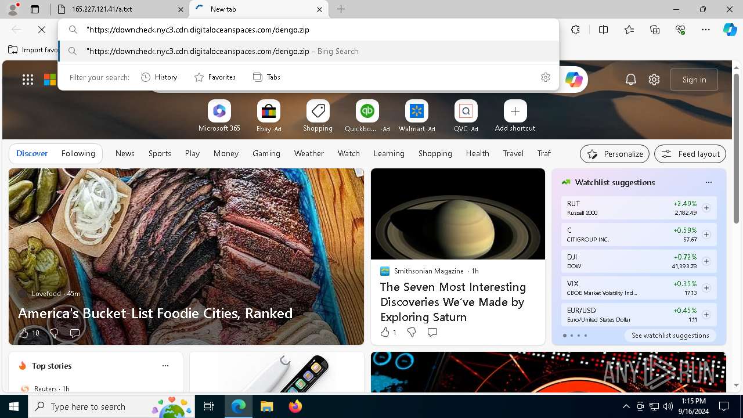Open the Extensions puzzle icon
The image size is (743, 418).
(x=575, y=30)
